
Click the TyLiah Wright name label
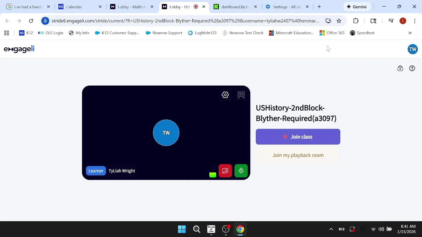click(x=122, y=171)
